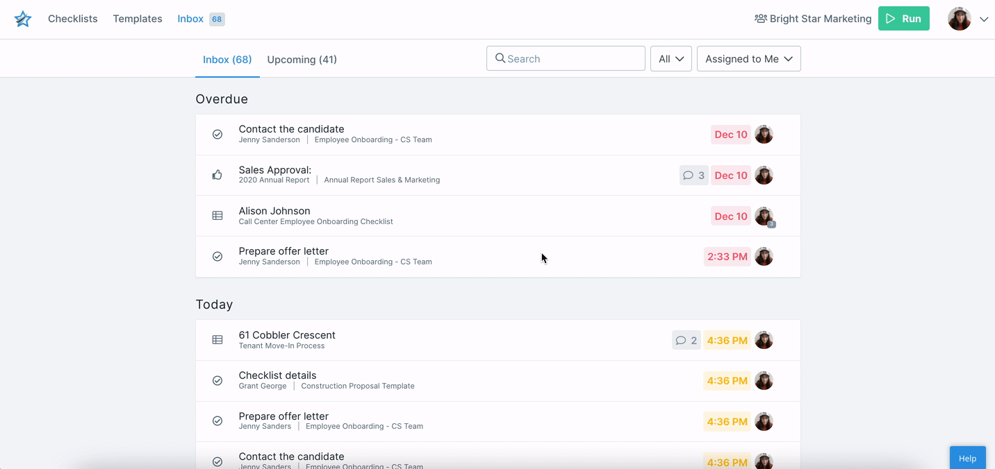The width and height of the screenshot is (995, 469).
Task: Click Dec 10 due date on Contact the candidate
Action: tap(731, 135)
